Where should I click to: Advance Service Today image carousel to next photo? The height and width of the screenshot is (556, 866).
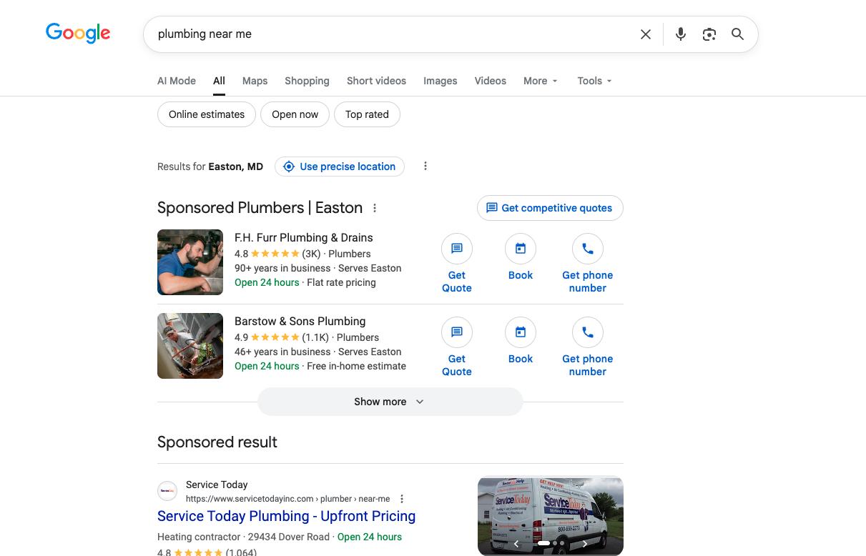click(x=585, y=544)
